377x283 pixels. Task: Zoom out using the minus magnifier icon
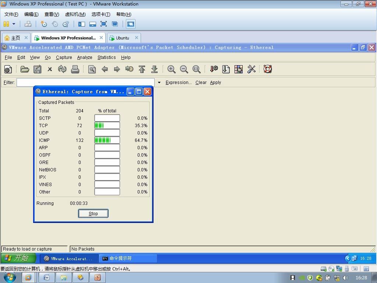[x=184, y=69]
